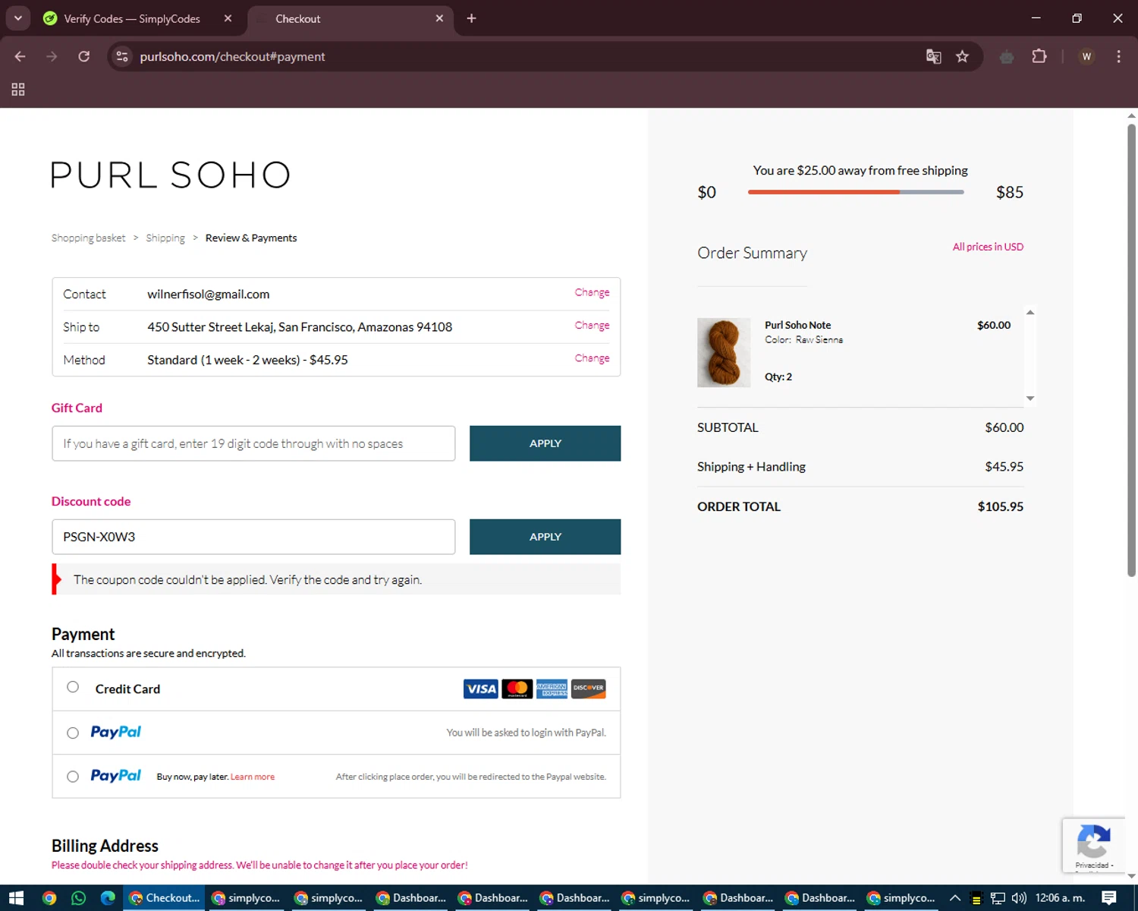The width and height of the screenshot is (1138, 911).
Task: Go back to previous page
Action: click(x=20, y=56)
